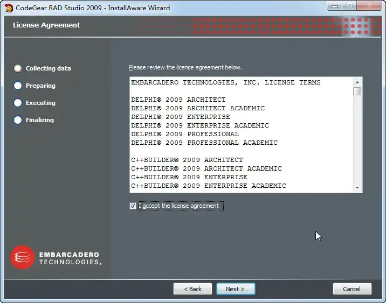The image size is (386, 303).
Task: Click the line 'DELPHI® 2009 ARCHITECT ACADEMIC'
Action: tap(198, 108)
